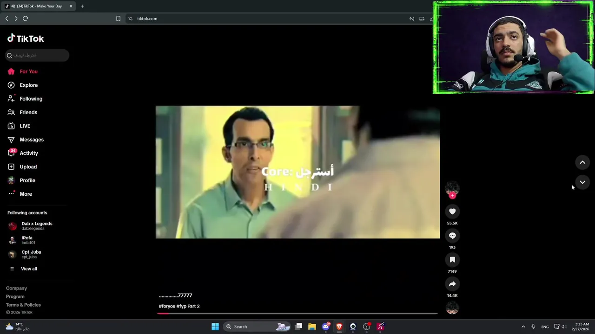
Task: Click View all following accounts
Action: point(23,269)
